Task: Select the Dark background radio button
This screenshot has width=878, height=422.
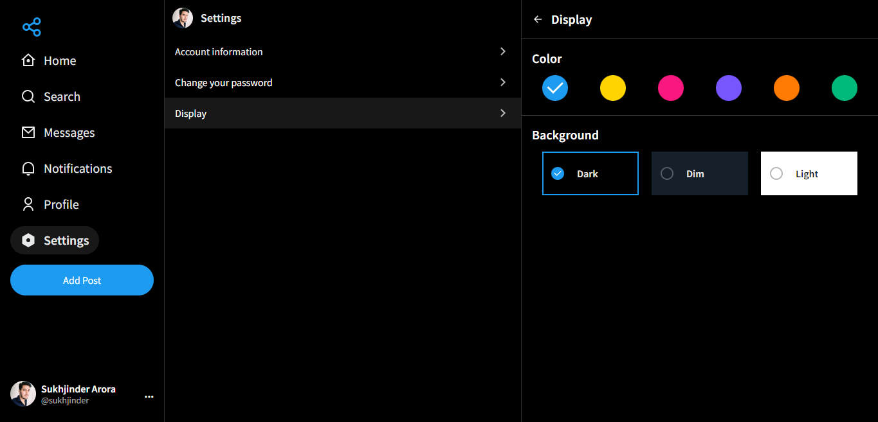Action: click(x=558, y=173)
